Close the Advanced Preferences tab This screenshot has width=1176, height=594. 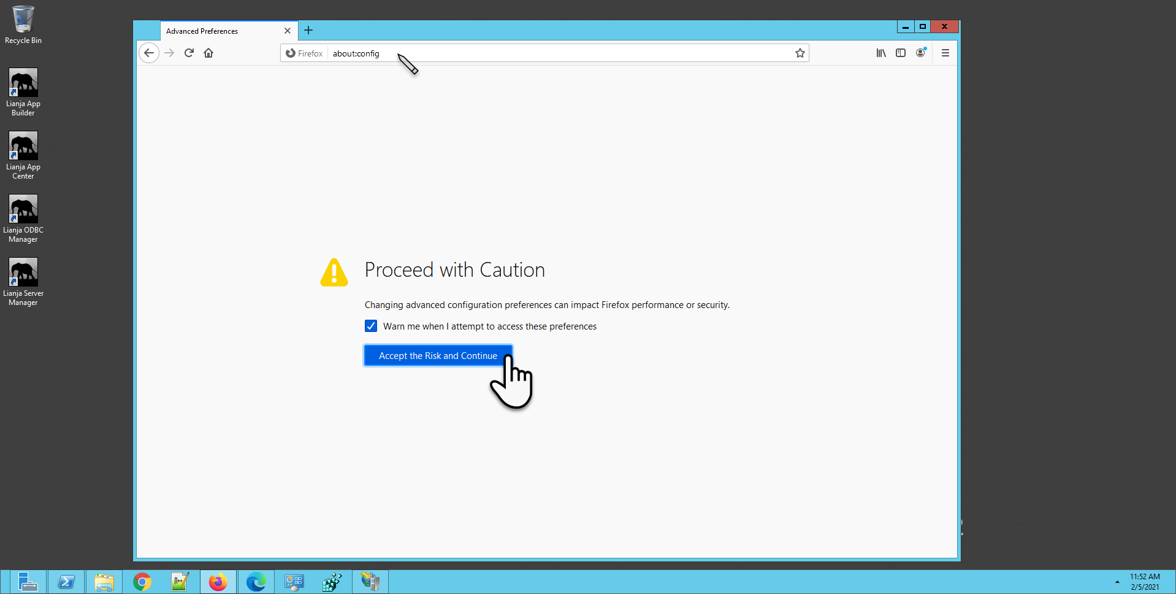point(287,31)
